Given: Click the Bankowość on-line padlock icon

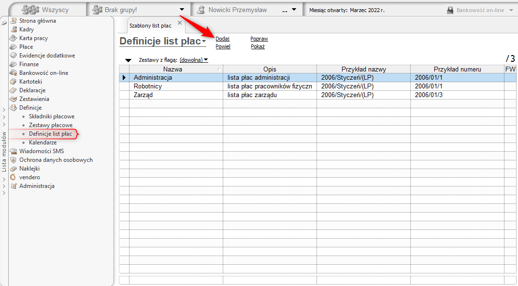Looking at the screenshot, I should 450,10.
